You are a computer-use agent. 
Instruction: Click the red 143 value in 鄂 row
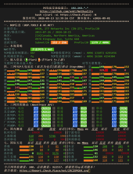pyautogui.click(x=17, y=88)
